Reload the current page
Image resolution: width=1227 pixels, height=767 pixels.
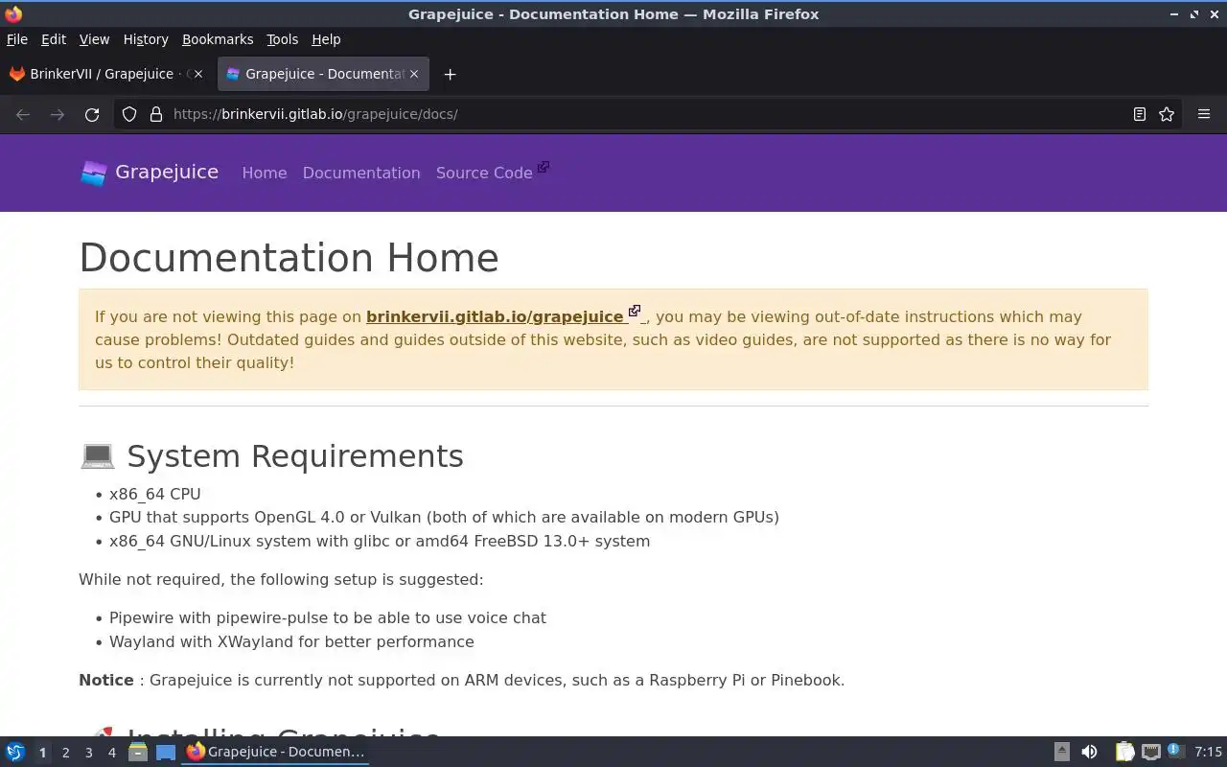(92, 114)
